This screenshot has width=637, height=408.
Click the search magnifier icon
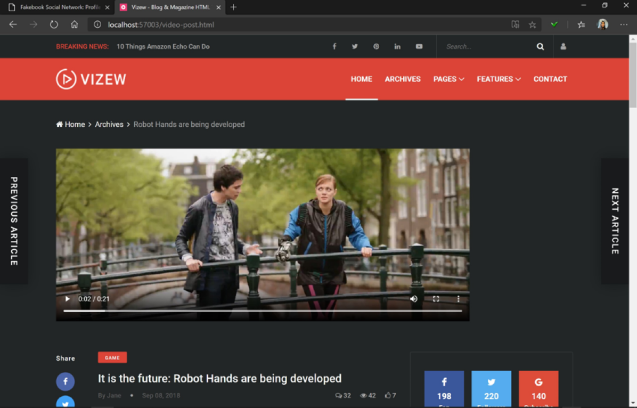[x=540, y=47]
